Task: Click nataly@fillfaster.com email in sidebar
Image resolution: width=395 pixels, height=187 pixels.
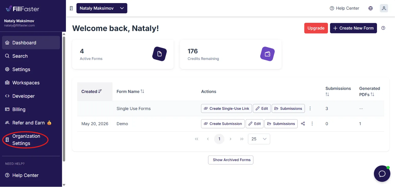Action: coord(19,25)
